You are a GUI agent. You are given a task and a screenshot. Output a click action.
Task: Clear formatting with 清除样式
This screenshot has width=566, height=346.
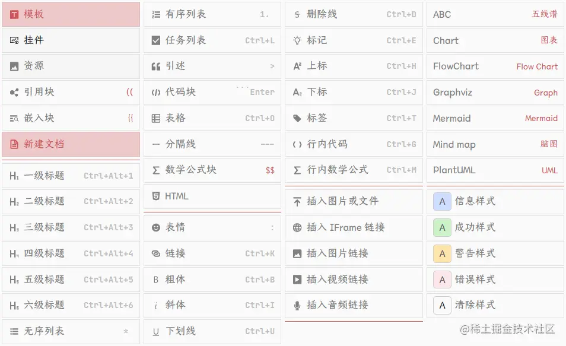pyautogui.click(x=495, y=306)
